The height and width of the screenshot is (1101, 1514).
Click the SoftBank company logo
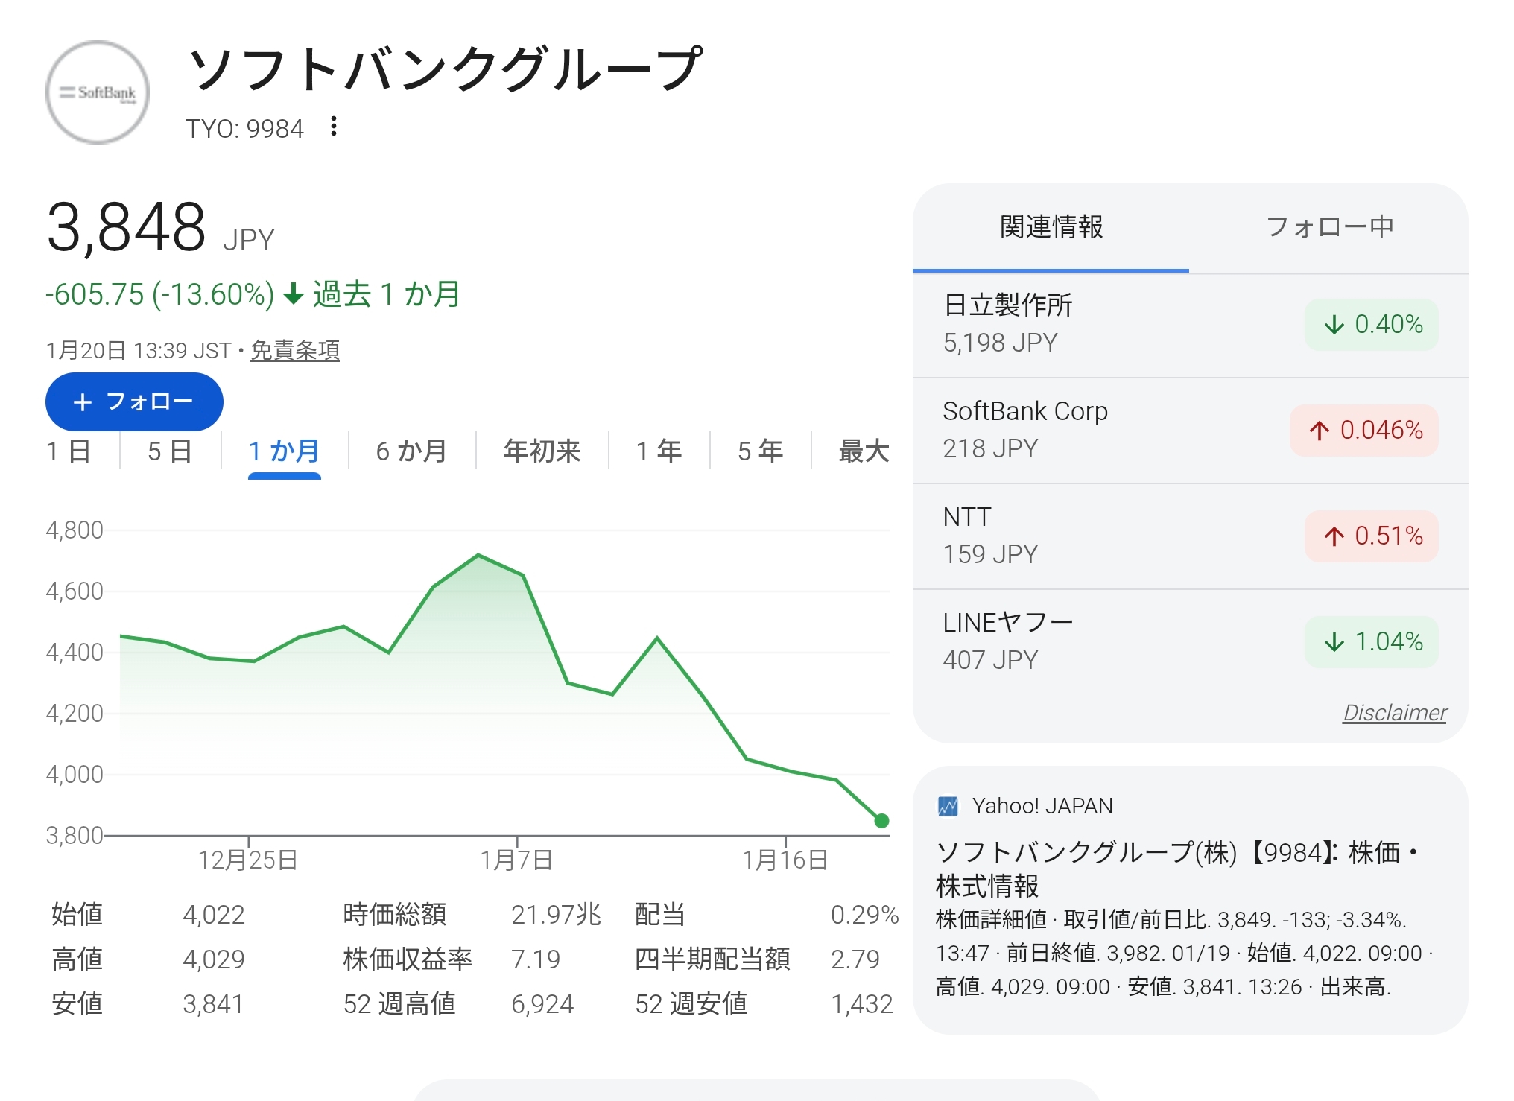[x=98, y=93]
